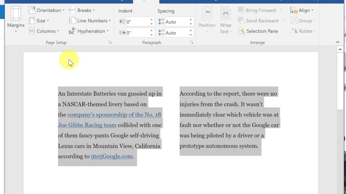Click the Hyphenation bc icon
The image size is (346, 194).
[x=72, y=31]
